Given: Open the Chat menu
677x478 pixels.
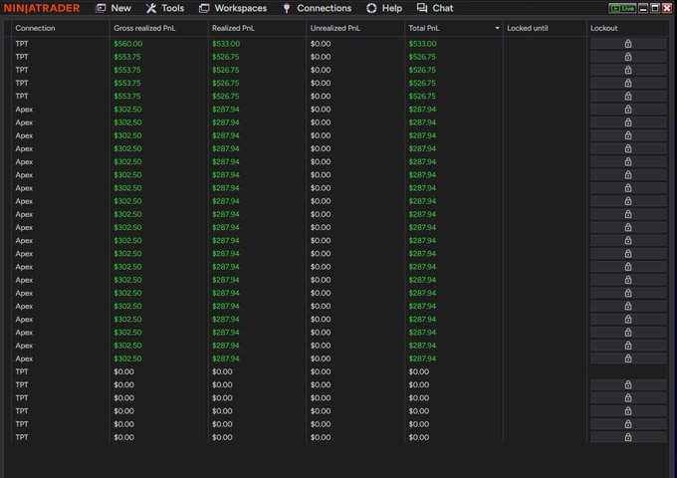Looking at the screenshot, I should [435, 8].
